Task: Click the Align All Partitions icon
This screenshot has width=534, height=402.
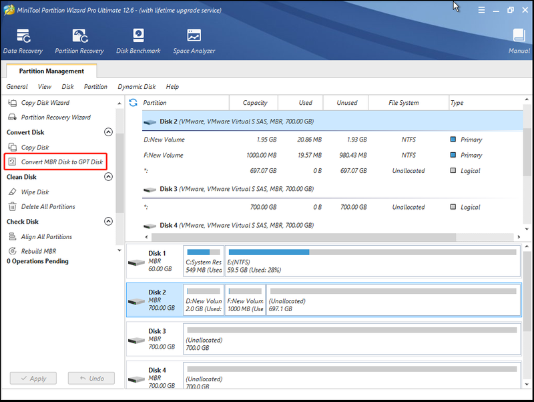Action: tap(12, 236)
